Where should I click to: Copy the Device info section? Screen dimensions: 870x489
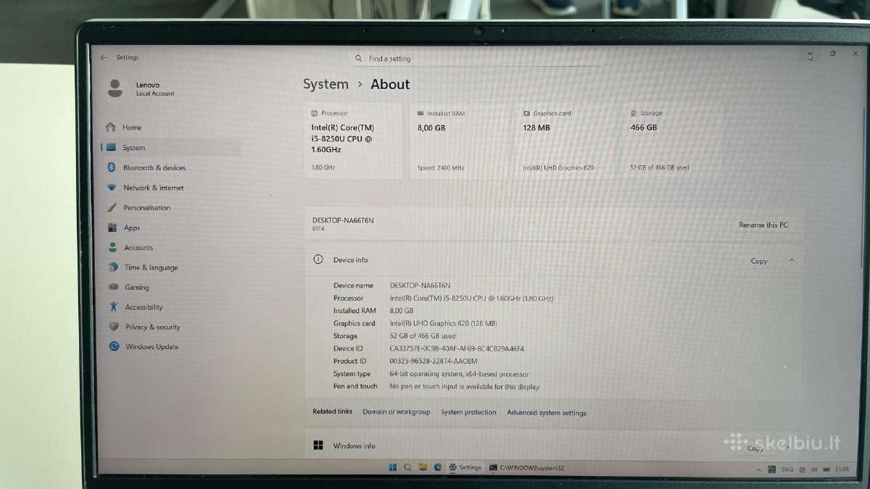[x=759, y=261]
